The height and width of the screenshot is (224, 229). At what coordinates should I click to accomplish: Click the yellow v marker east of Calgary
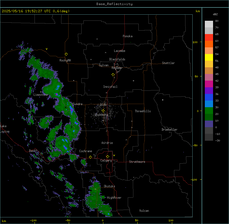coord(114,155)
